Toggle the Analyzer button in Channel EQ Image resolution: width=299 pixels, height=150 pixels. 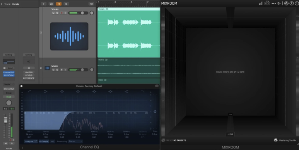point(31,142)
